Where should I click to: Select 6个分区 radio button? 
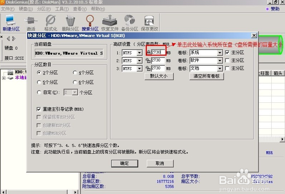pyautogui.click(x=75, y=82)
